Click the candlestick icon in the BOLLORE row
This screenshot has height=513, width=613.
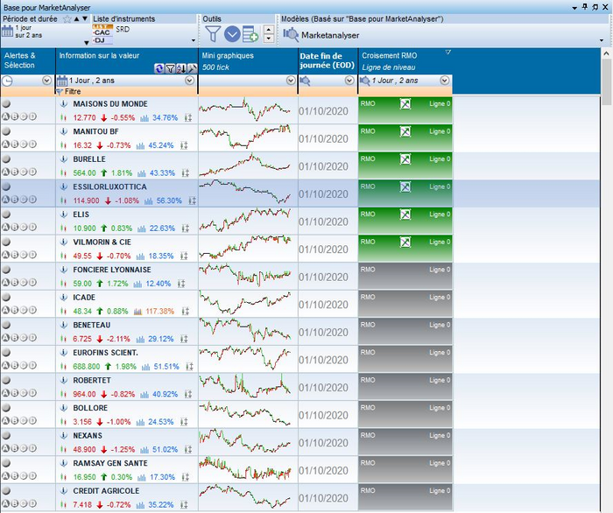click(x=63, y=422)
